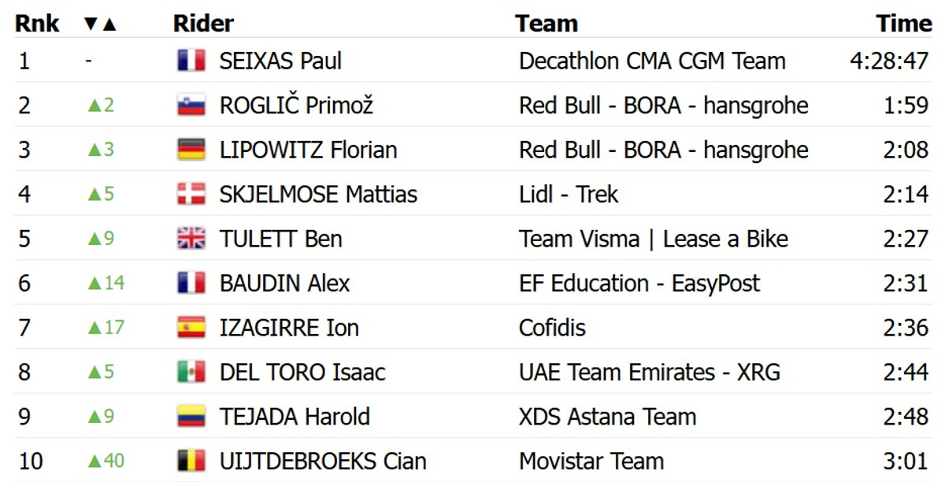945x482 pixels.
Task: Click the Belgian flag beside UIJTDEBROEKS Cian
Action: click(191, 461)
